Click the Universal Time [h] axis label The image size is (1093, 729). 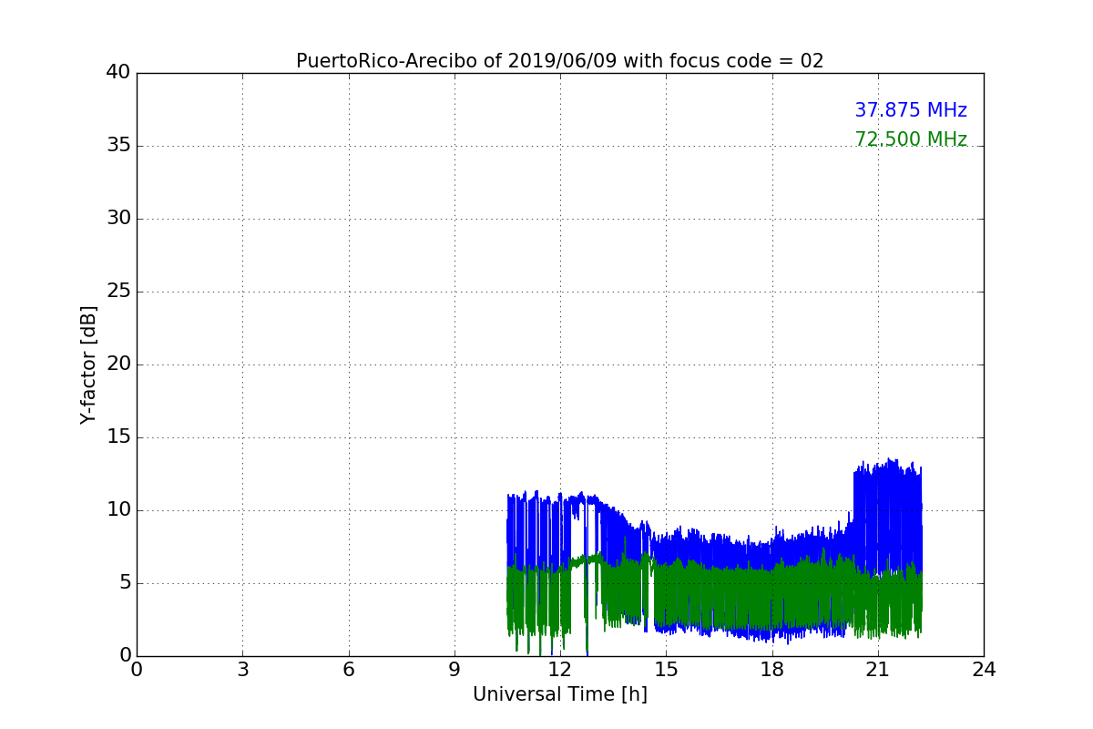559,694
